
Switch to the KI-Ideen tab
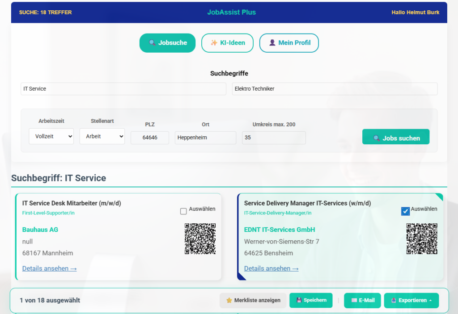pos(227,43)
